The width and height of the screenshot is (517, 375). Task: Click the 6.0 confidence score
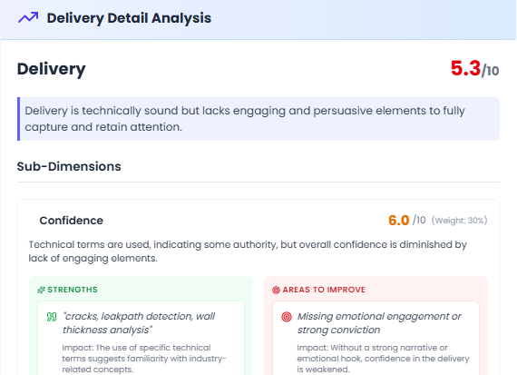[399, 221]
